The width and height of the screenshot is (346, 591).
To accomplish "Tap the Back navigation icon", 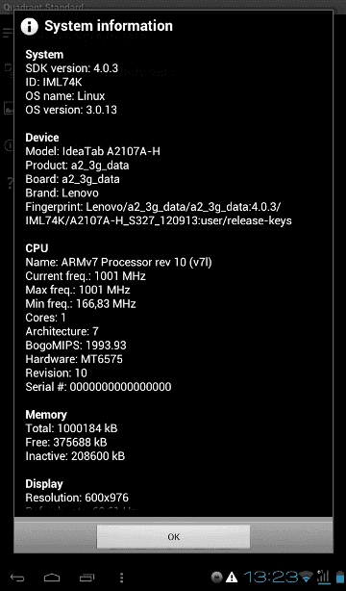I will pos(17,578).
